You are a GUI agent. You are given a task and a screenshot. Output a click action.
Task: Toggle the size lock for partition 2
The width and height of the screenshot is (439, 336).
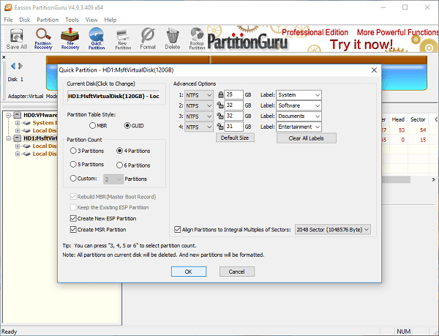point(220,105)
